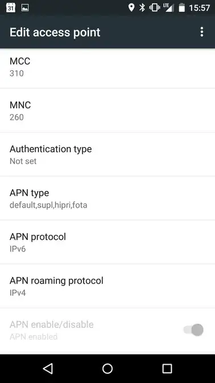Edit the MNC value 260
Screen dimensions: 215x383
tap(108, 111)
